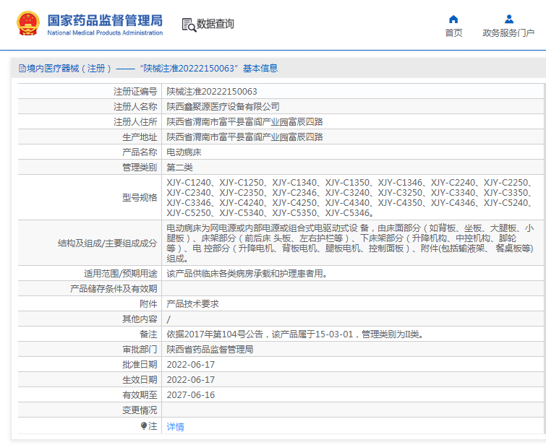Click the lightbulb icon next to 注
Screen dimensions: 546x445
coord(144,426)
